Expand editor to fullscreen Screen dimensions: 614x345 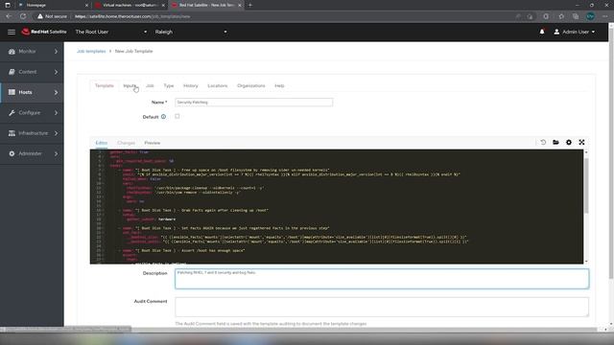[581, 143]
